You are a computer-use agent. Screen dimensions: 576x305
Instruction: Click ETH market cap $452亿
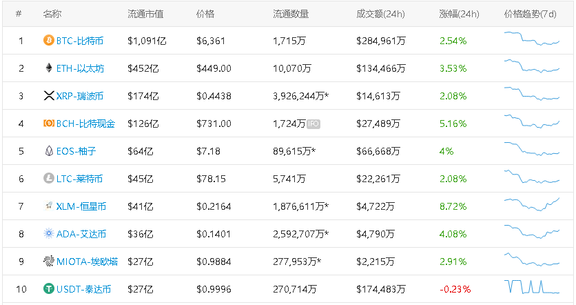click(x=143, y=68)
